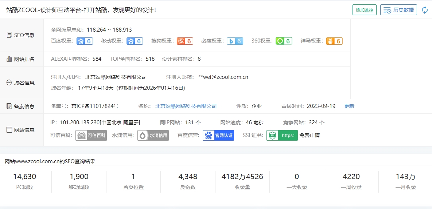Click the 同IP网站 count 131 个
Screen dimensions: 432x209
pyautogui.click(x=193, y=122)
